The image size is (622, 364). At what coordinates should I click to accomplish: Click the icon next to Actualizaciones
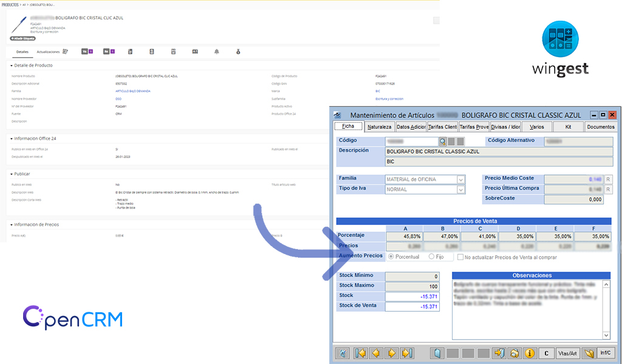pos(65,52)
